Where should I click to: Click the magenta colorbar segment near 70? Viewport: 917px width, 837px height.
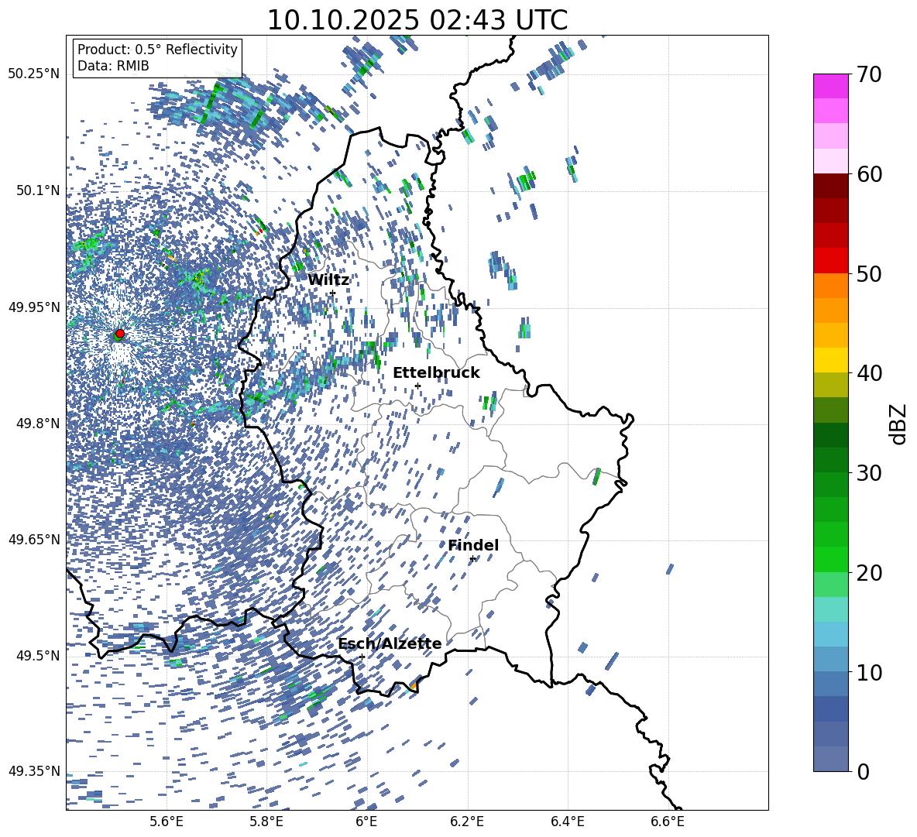click(x=830, y=86)
